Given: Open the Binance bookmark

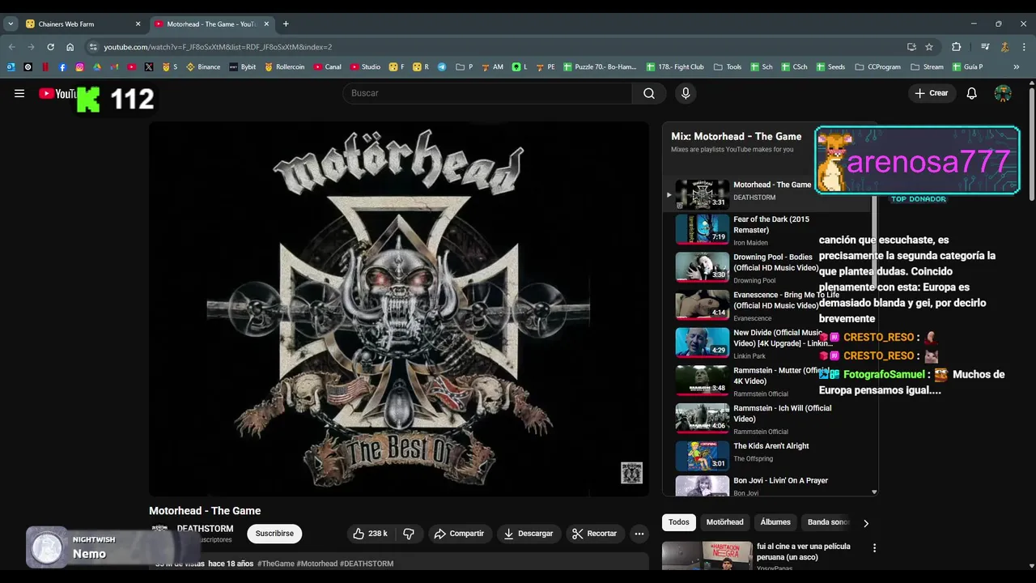Looking at the screenshot, I should [203, 67].
